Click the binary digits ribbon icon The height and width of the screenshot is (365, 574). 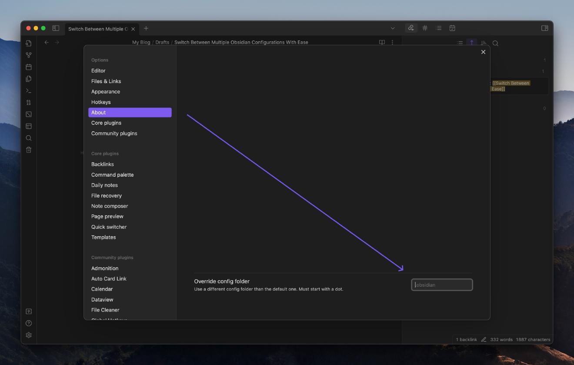(29, 102)
